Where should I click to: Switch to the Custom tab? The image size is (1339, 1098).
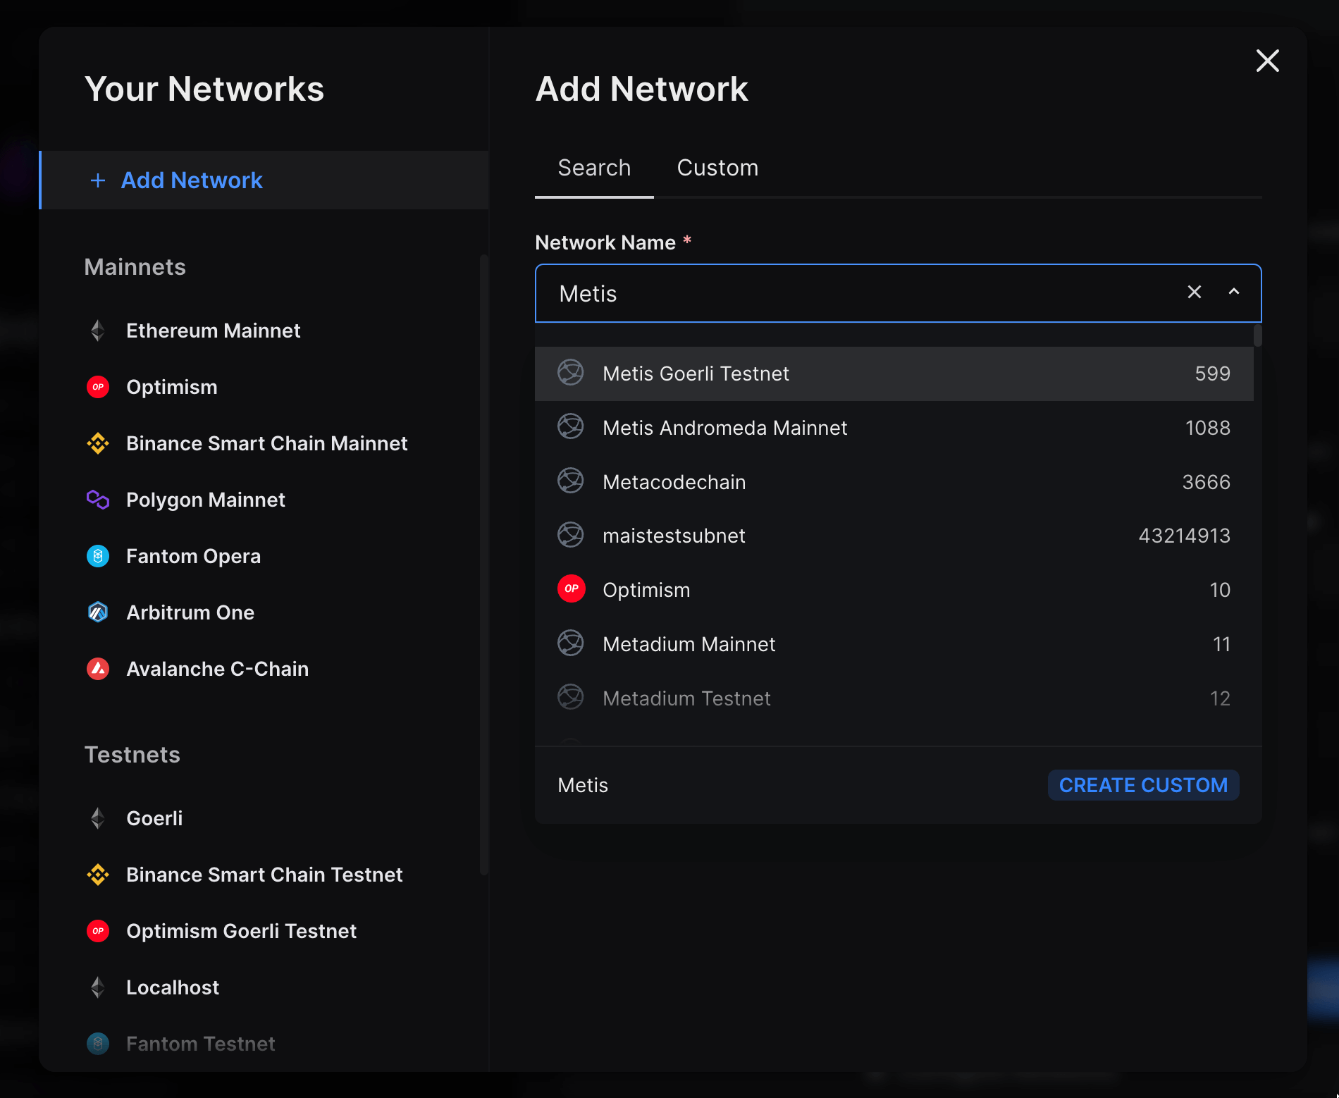pyautogui.click(x=717, y=168)
